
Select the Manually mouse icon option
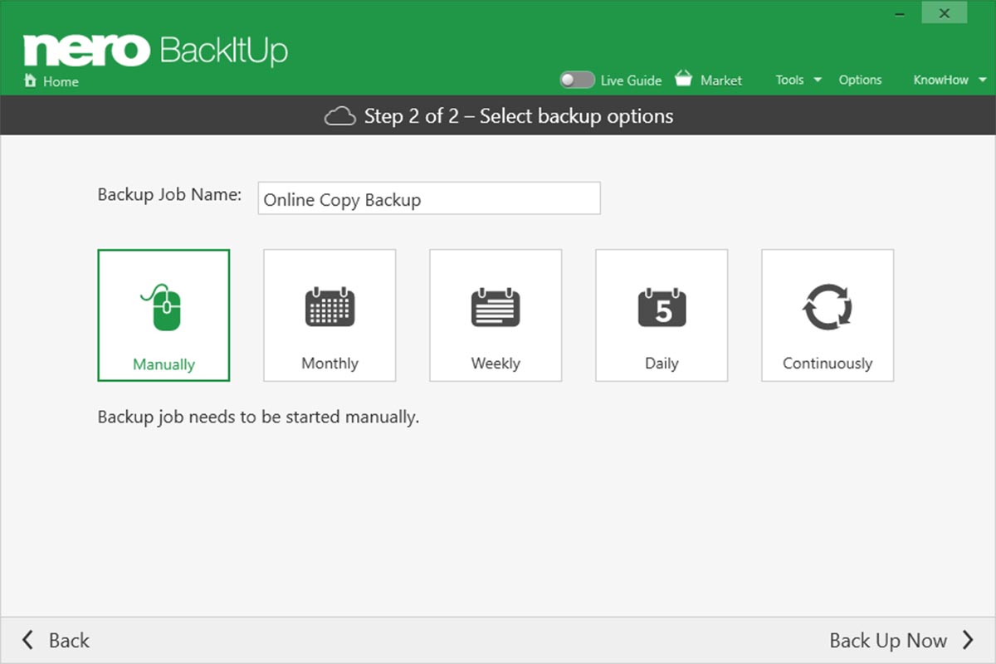164,307
